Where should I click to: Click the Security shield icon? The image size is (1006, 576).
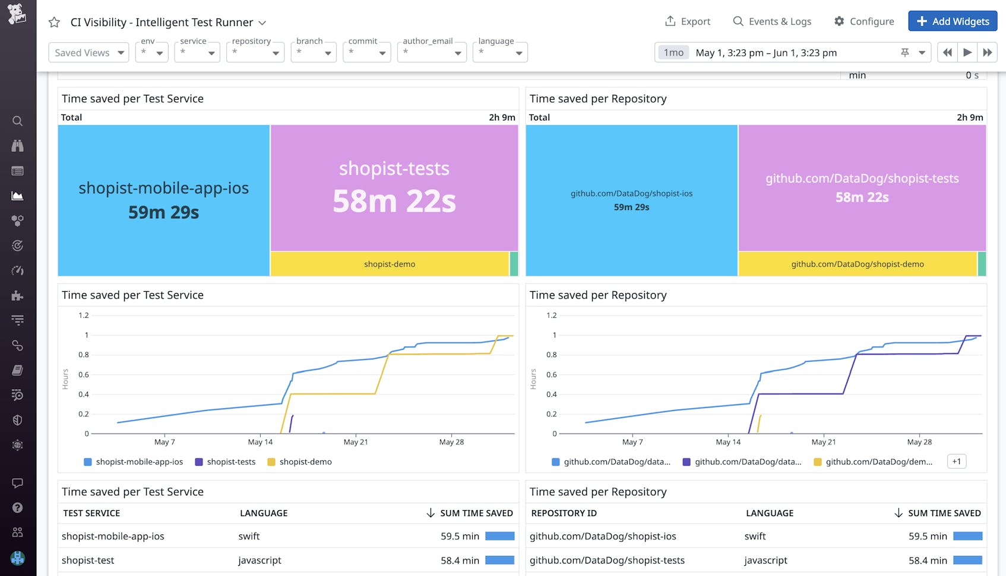pyautogui.click(x=17, y=420)
